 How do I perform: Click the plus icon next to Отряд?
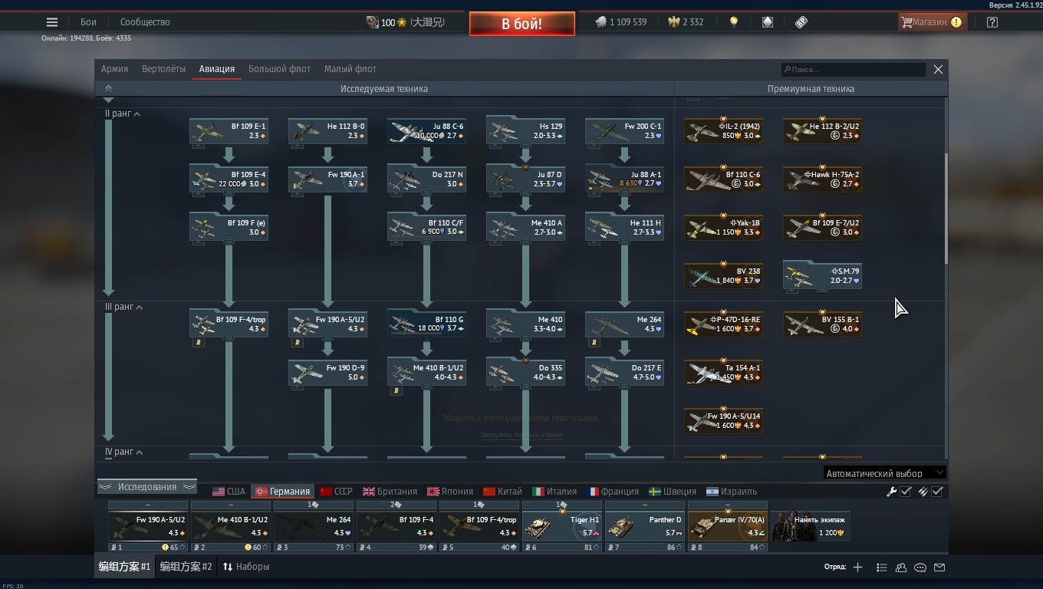857,567
